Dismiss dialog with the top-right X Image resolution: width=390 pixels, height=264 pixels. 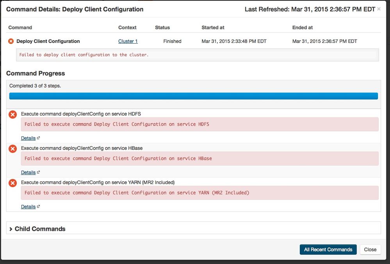click(379, 9)
